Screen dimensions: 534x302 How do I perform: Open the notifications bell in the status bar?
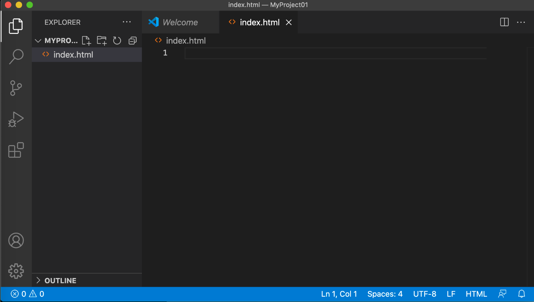pos(521,294)
